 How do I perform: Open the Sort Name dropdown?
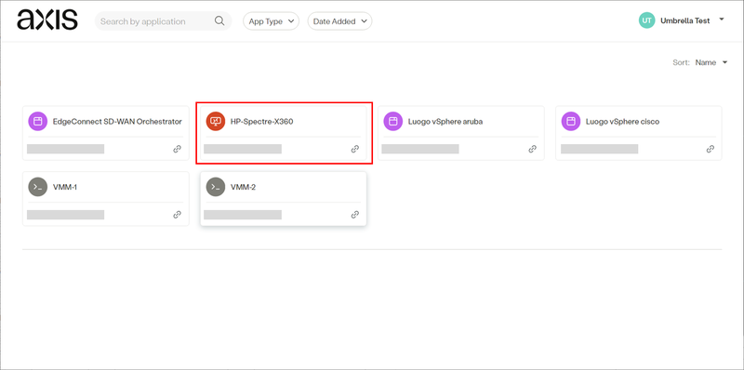(711, 62)
